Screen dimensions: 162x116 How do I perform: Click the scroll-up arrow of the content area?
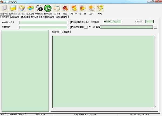[156, 37]
